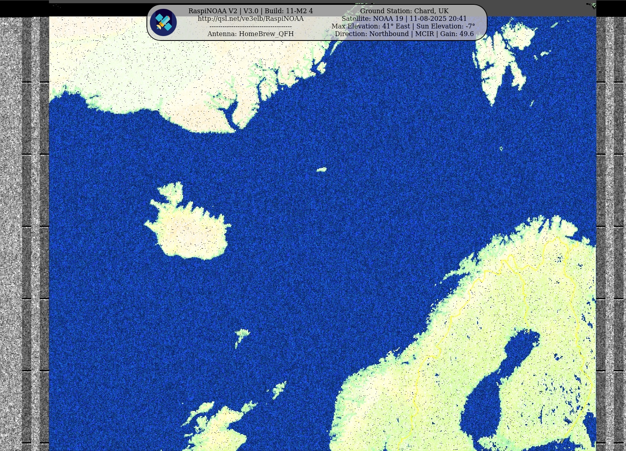Select the 'RaspiNOAA V2 | V3.0 | Build: 11-M2 4' text
626x451 pixels.
(x=250, y=11)
